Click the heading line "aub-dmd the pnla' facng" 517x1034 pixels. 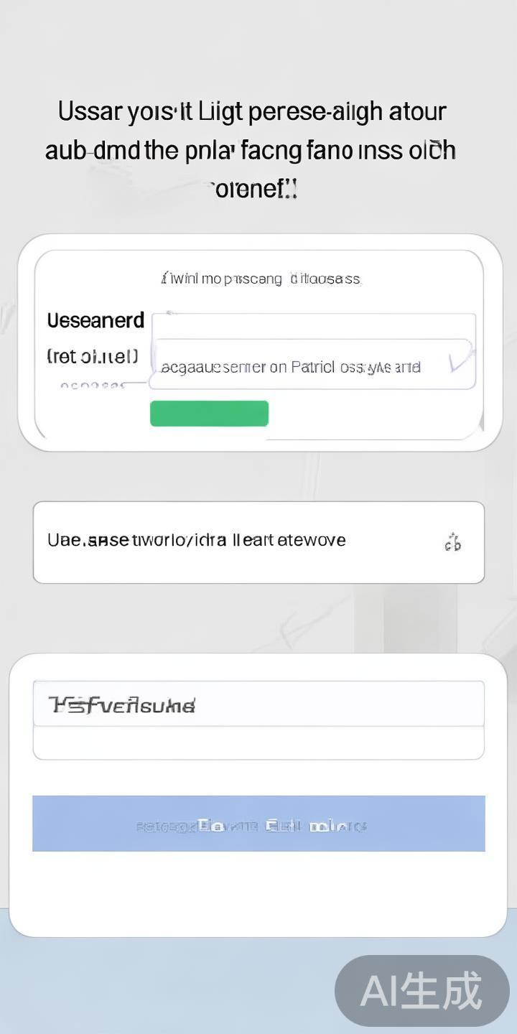coord(251,151)
